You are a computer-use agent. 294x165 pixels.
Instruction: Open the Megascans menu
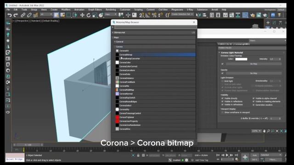click(x=177, y=10)
